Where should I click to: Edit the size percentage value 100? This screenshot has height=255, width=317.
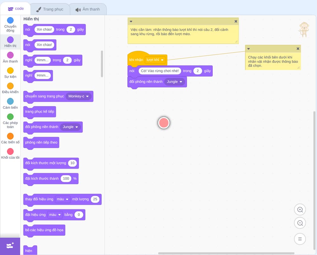66,178
